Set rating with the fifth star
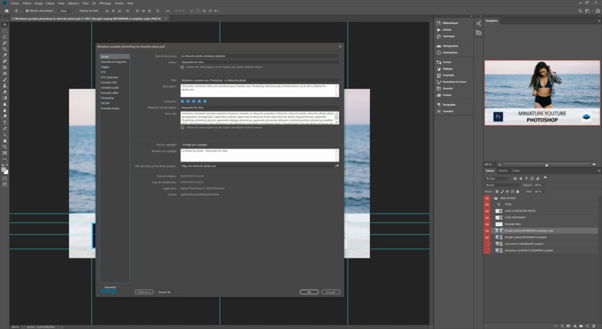602x329 pixels. coord(205,101)
